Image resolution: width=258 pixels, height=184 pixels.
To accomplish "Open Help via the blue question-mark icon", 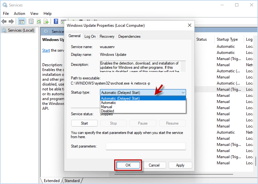I will click(x=56, y=21).
